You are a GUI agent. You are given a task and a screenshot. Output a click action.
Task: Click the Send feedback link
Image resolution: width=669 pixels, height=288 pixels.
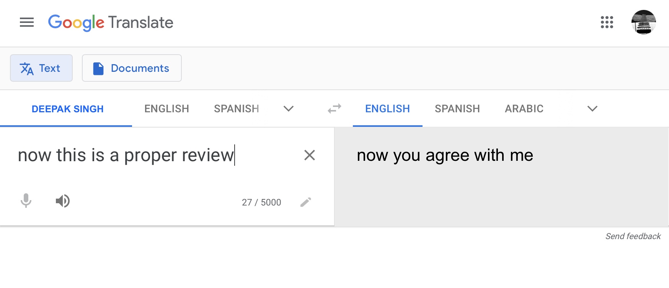tap(633, 236)
